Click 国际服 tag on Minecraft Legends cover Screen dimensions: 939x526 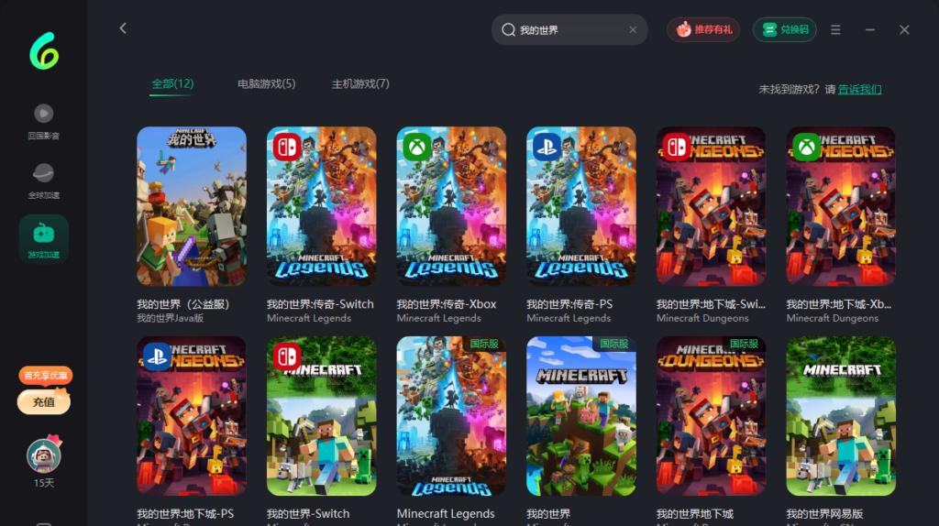(484, 344)
